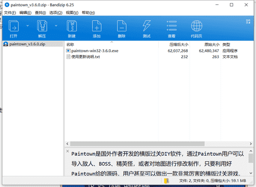Viewport: 256px width, 187px height.
Task: Click the 应用程序 type cell
Action: tap(230, 51)
